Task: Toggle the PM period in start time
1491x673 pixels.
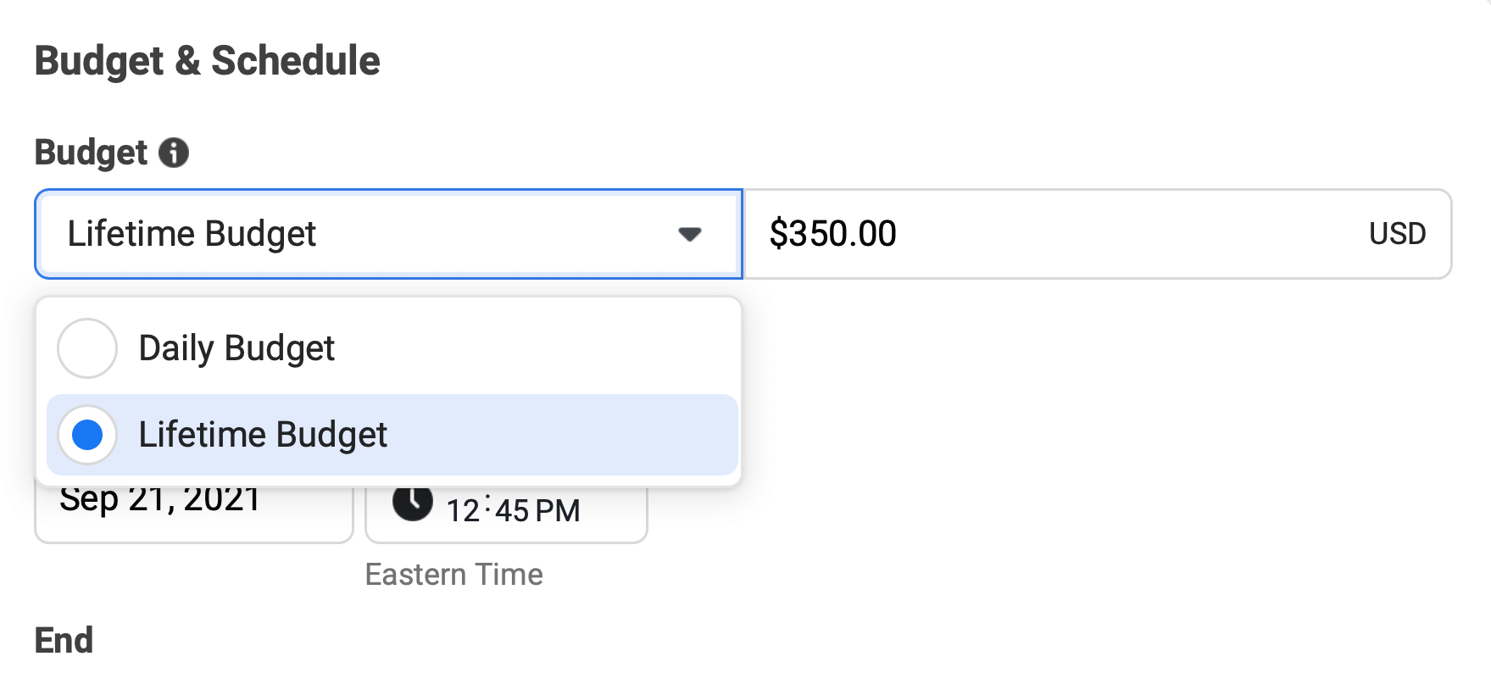Action: coord(558,511)
